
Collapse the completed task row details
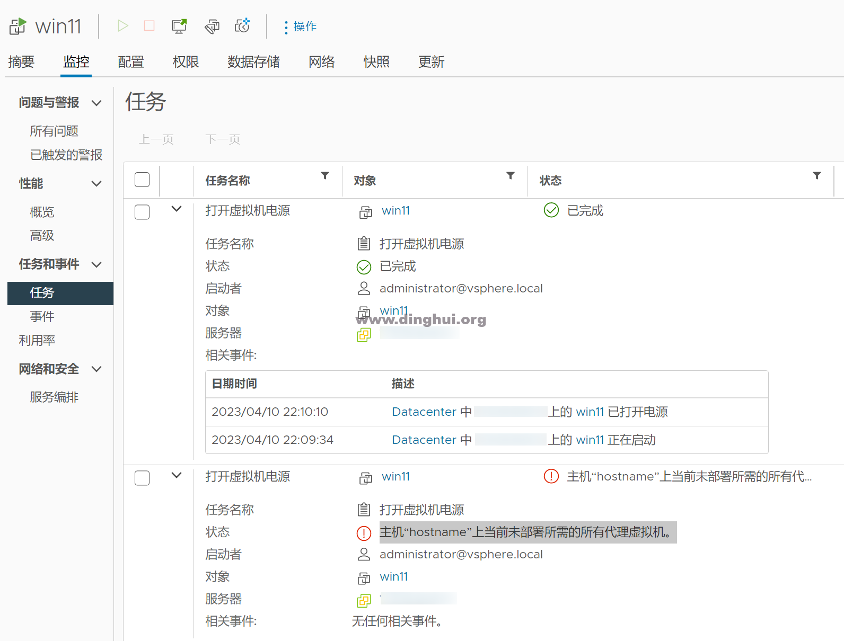(177, 209)
